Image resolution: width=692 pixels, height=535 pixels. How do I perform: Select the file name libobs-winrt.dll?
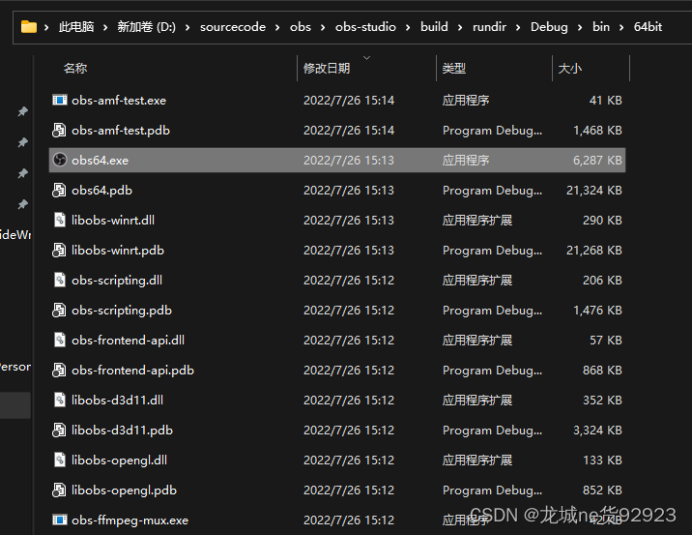[x=113, y=220]
